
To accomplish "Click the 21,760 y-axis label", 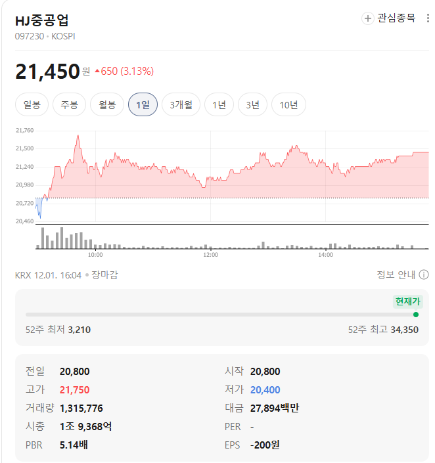I will (x=24, y=130).
